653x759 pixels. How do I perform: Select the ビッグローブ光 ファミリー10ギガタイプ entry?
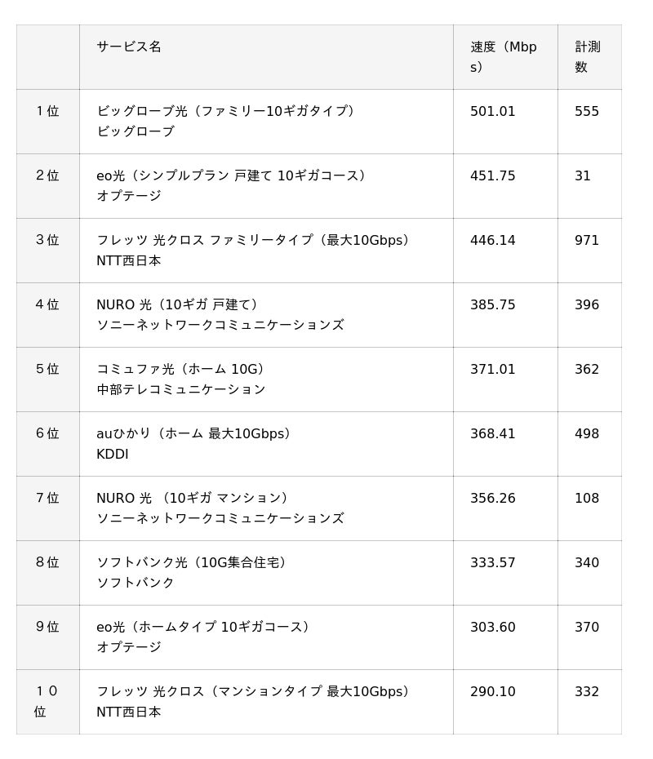point(228,111)
